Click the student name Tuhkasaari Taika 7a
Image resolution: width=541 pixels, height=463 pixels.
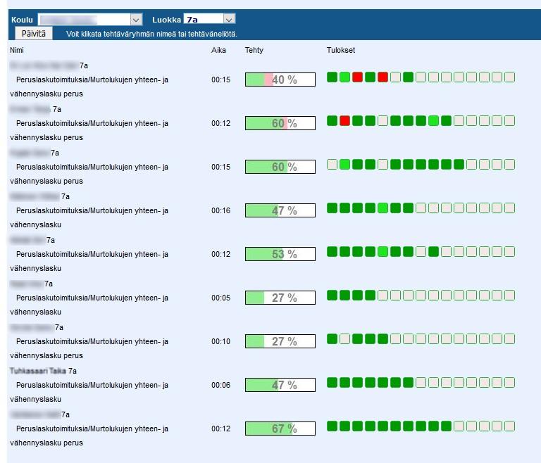point(43,371)
